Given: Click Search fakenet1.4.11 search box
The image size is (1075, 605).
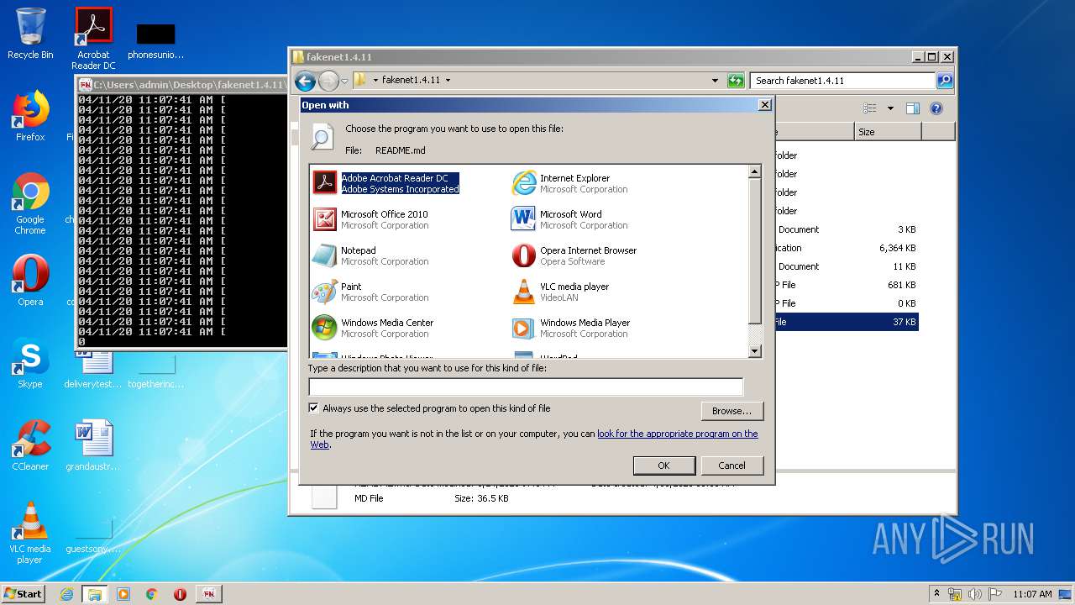Looking at the screenshot, I should [842, 81].
